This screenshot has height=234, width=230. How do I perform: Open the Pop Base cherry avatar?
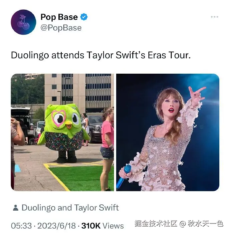click(23, 22)
